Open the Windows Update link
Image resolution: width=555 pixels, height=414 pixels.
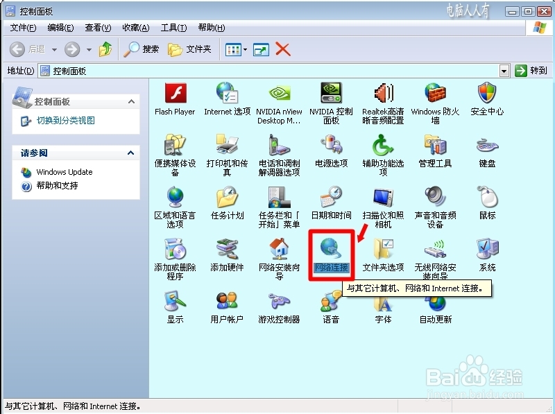click(x=65, y=172)
